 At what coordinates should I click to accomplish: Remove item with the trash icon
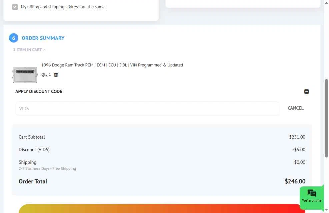coord(56,75)
